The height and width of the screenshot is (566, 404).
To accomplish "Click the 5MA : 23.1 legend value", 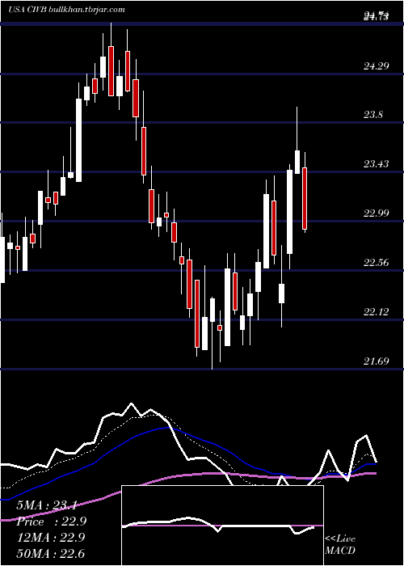I will point(46,505).
